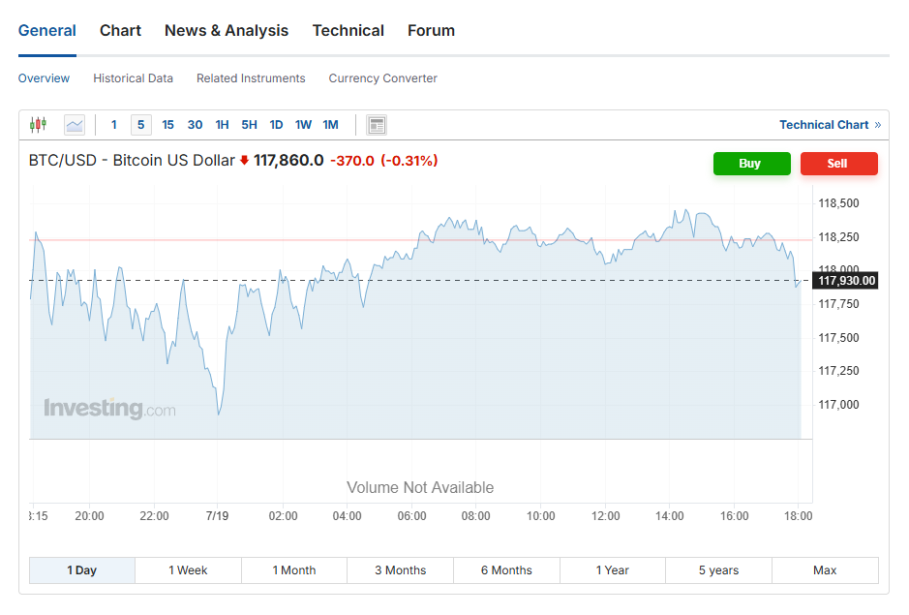
Task: Select the Max range
Action: [x=825, y=570]
